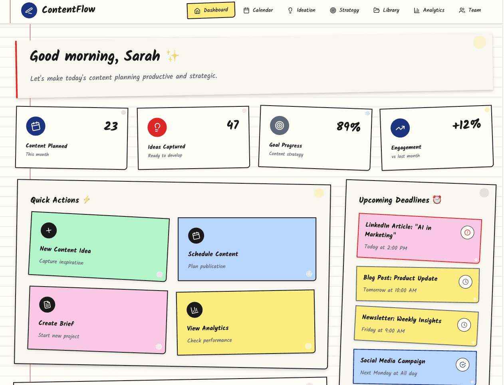Click 'Plan publication' subtitle
This screenshot has width=504, height=385.
[207, 266]
